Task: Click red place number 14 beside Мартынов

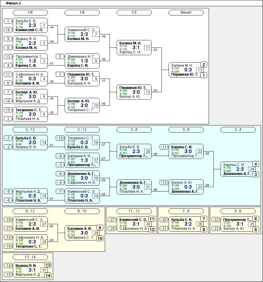Action: point(48,275)
